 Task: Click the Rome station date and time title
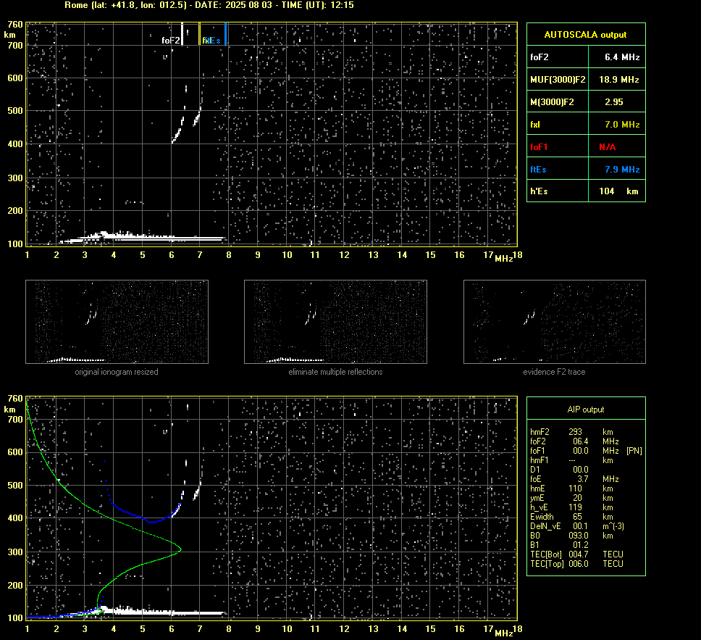[x=209, y=5]
